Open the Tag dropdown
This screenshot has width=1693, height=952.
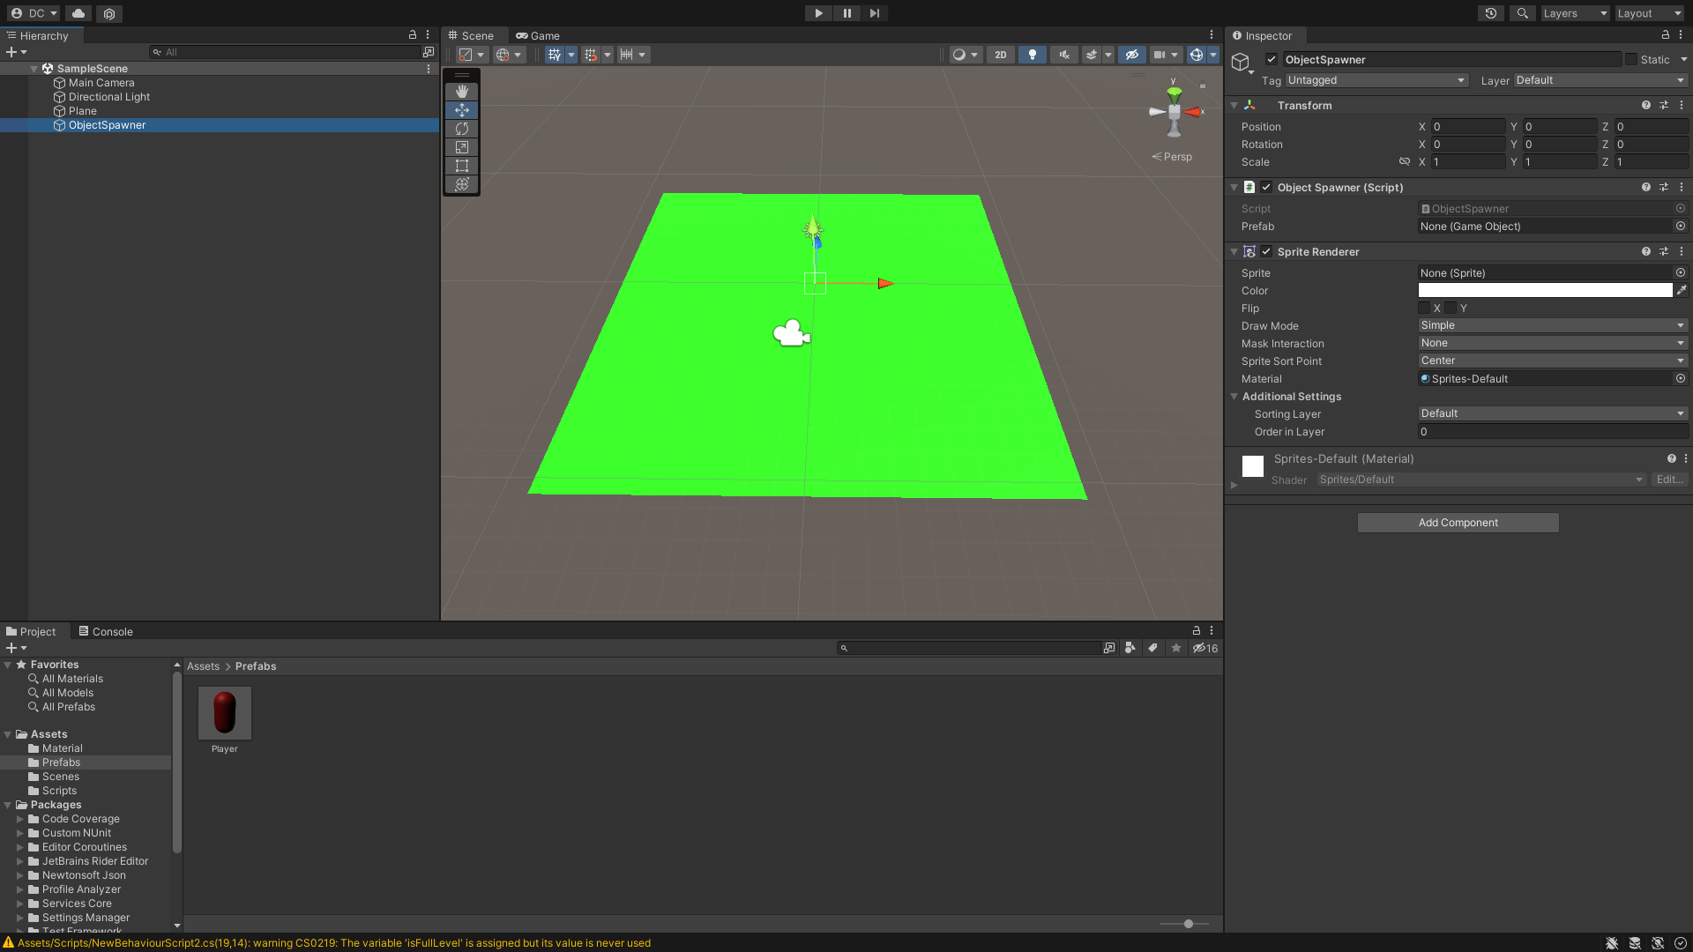tap(1376, 80)
